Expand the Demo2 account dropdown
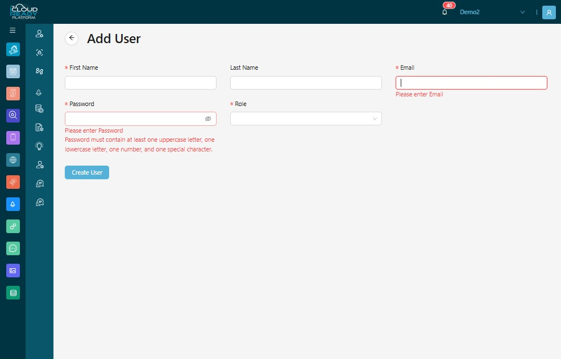 [x=522, y=12]
